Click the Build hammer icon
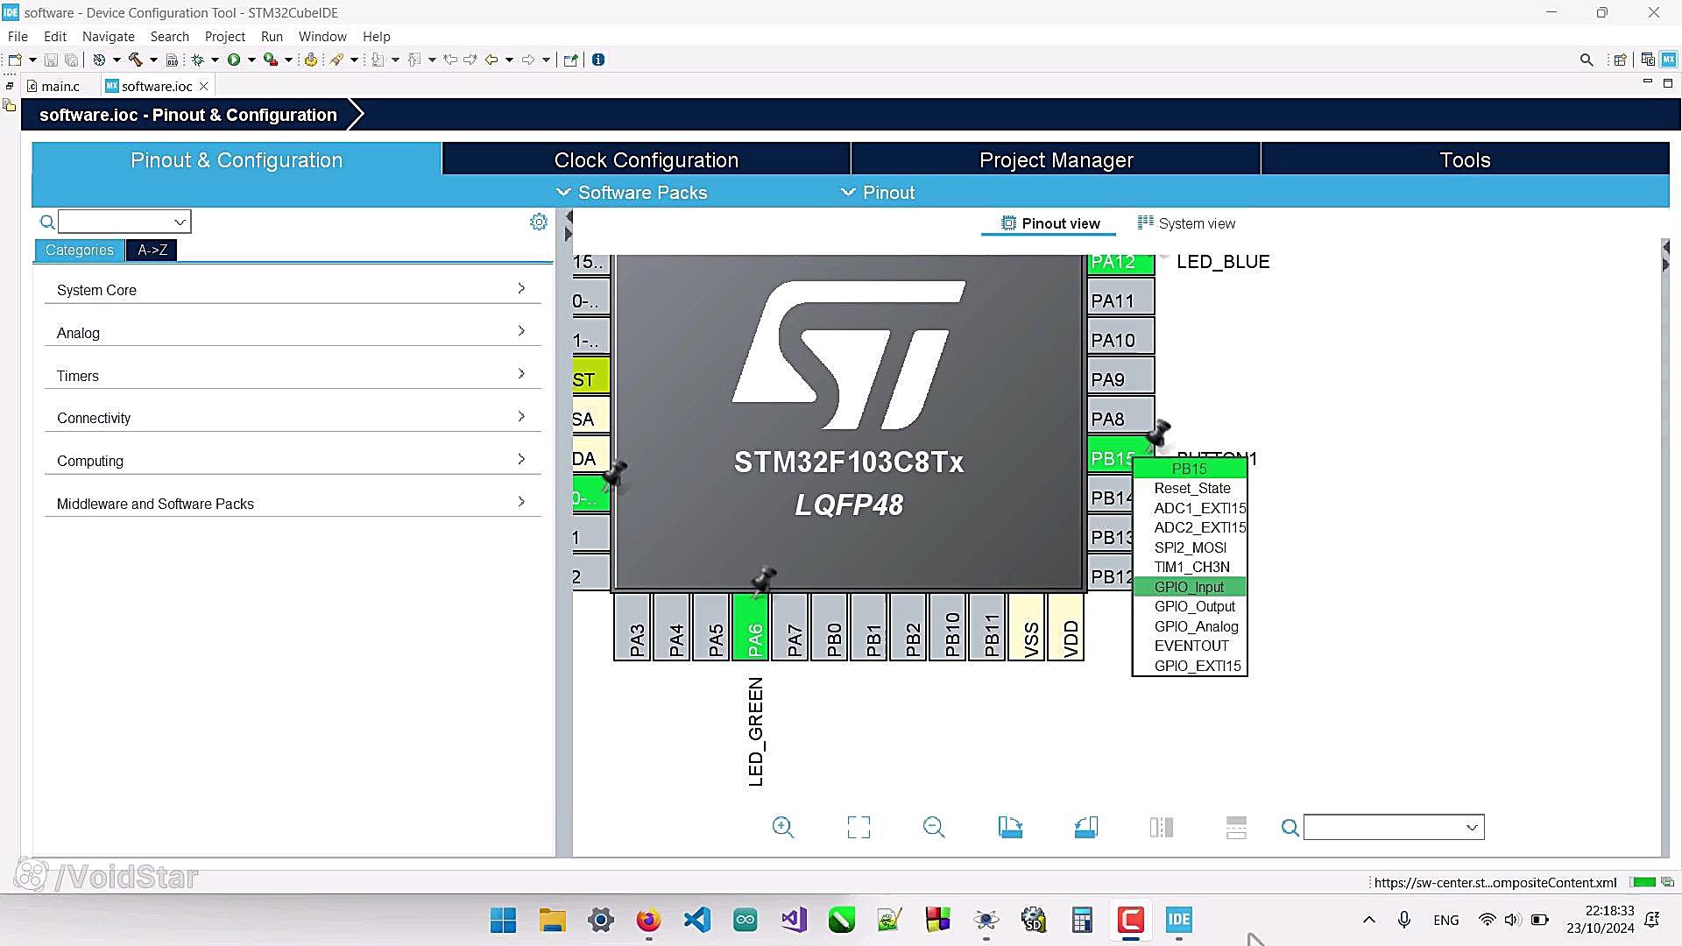Viewport: 1682px width, 946px height. coord(136,60)
